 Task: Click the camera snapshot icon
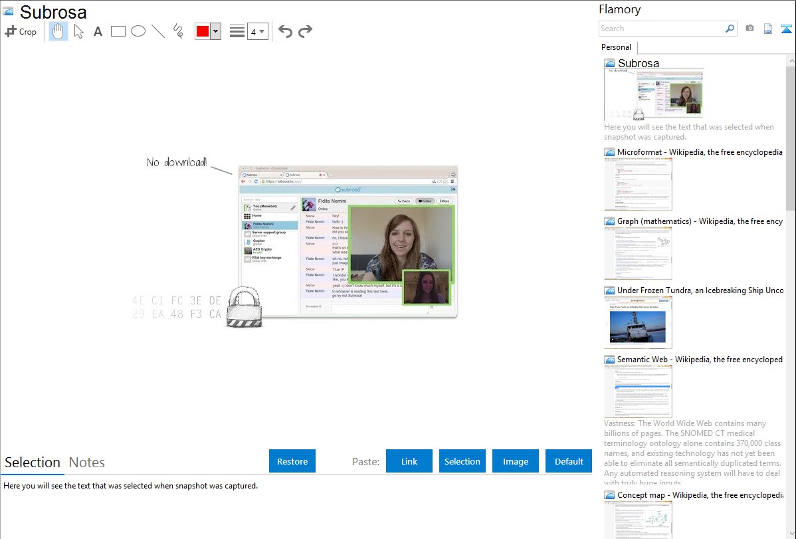point(749,29)
